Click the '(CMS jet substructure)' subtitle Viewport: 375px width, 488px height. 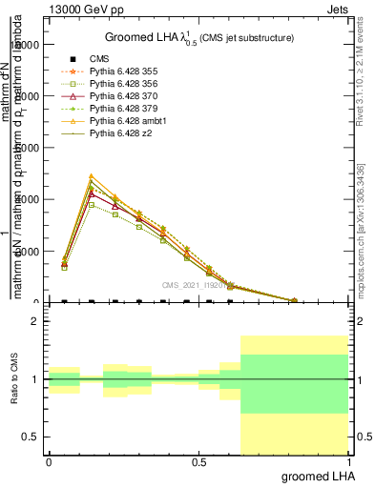(x=246, y=38)
